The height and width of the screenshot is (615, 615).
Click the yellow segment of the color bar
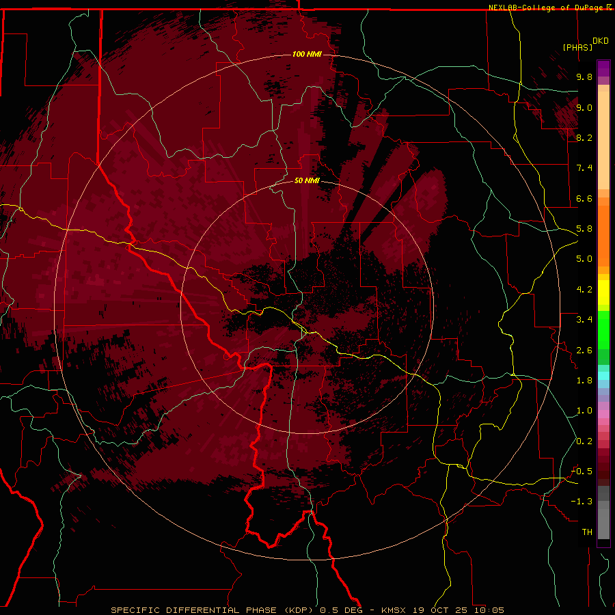[x=603, y=292]
